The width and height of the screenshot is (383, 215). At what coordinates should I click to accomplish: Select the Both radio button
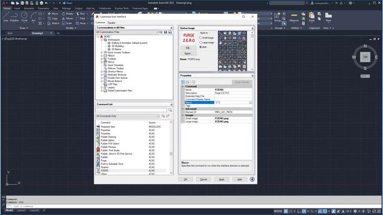tap(200, 47)
